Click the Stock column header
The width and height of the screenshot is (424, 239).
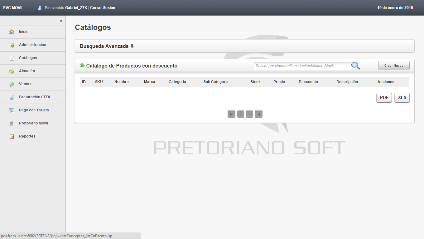point(256,82)
